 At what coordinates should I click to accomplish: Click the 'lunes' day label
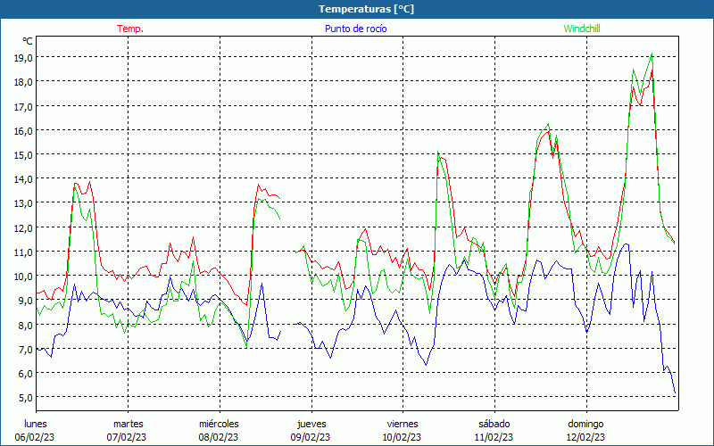[x=36, y=424]
